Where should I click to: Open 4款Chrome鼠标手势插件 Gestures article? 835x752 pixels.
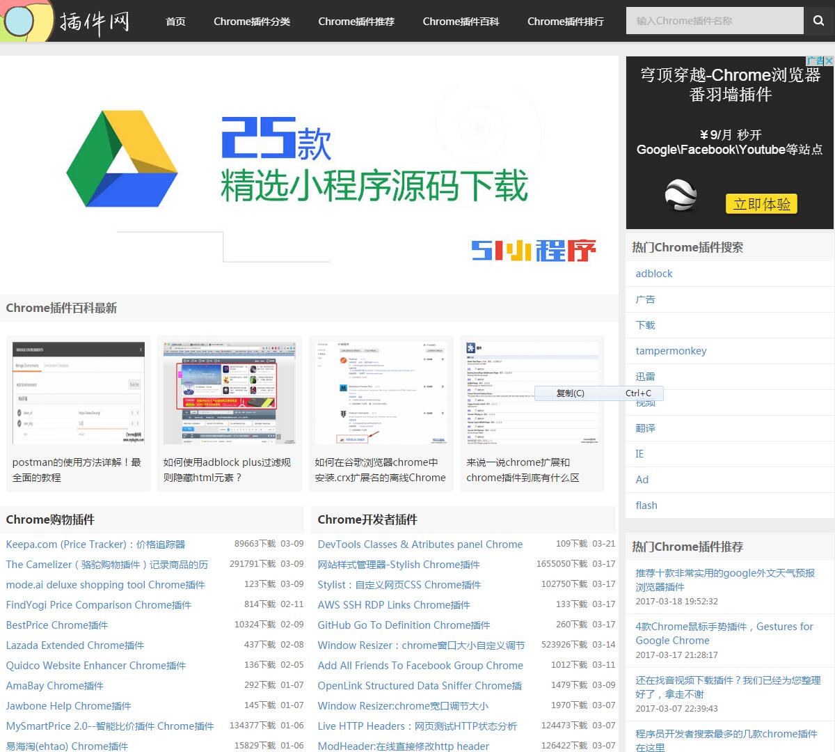point(724,633)
